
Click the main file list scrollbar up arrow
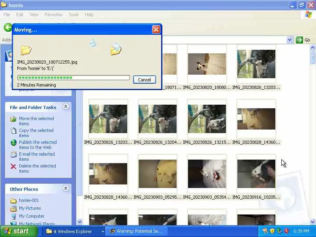tap(312, 48)
